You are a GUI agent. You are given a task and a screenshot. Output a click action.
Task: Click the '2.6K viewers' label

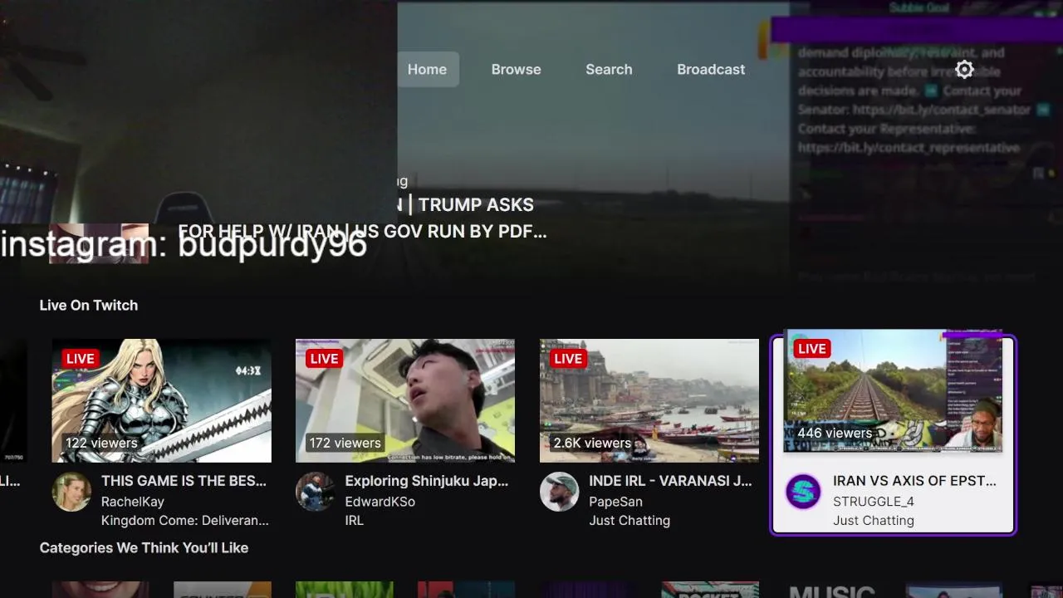point(591,443)
